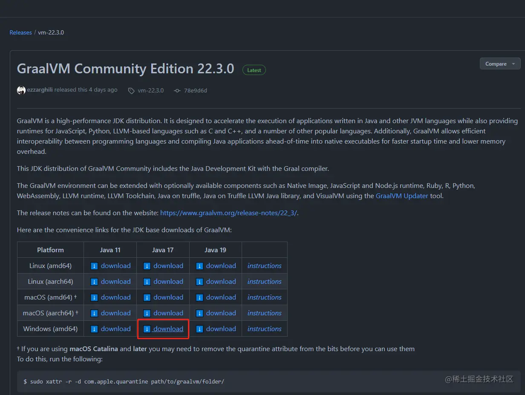The width and height of the screenshot is (525, 395).
Task: Download Java 11 for macOS (aarch64) via text link
Action: 115,313
